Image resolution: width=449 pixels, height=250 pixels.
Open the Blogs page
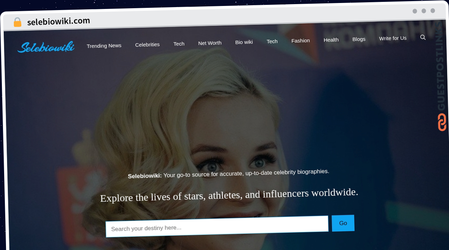pyautogui.click(x=359, y=39)
